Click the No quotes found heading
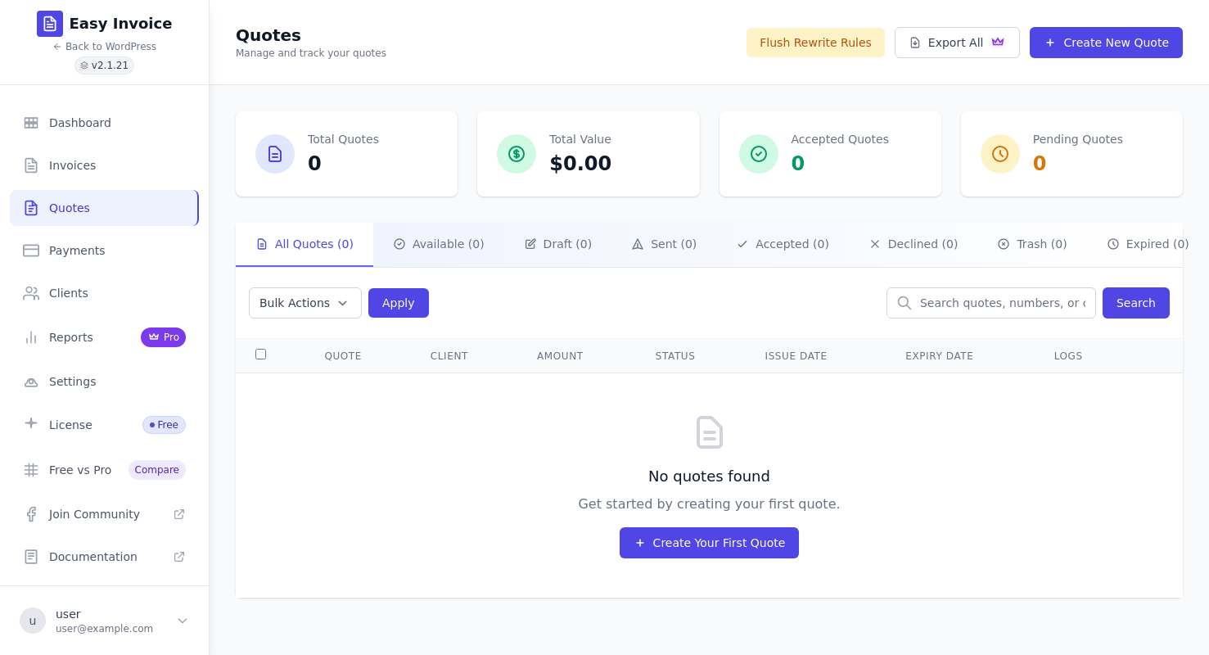Screen dimensions: 1209x655 coord(709,477)
